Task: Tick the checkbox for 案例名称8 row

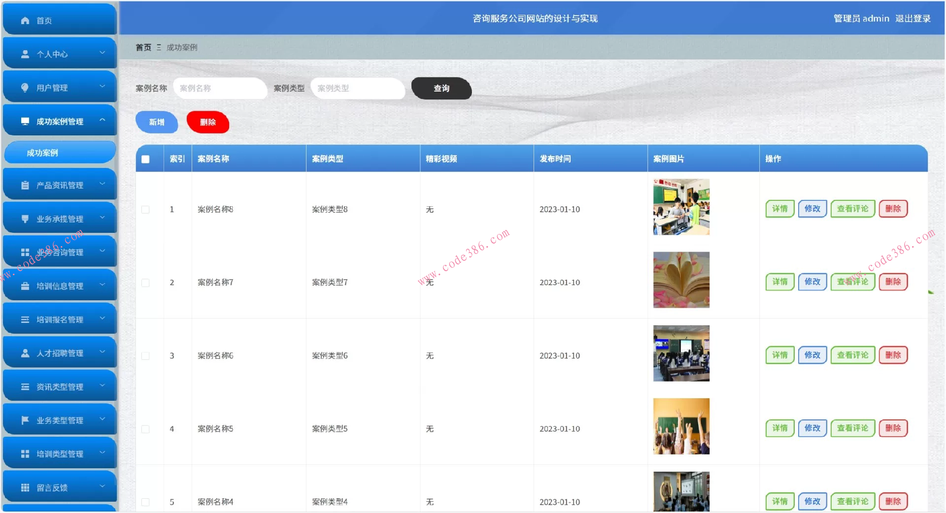Action: 145,209
